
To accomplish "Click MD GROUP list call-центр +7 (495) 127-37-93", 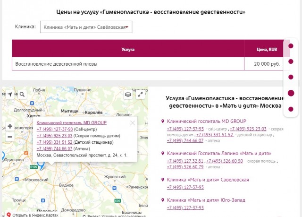I will pyautogui.click(x=185, y=129).
